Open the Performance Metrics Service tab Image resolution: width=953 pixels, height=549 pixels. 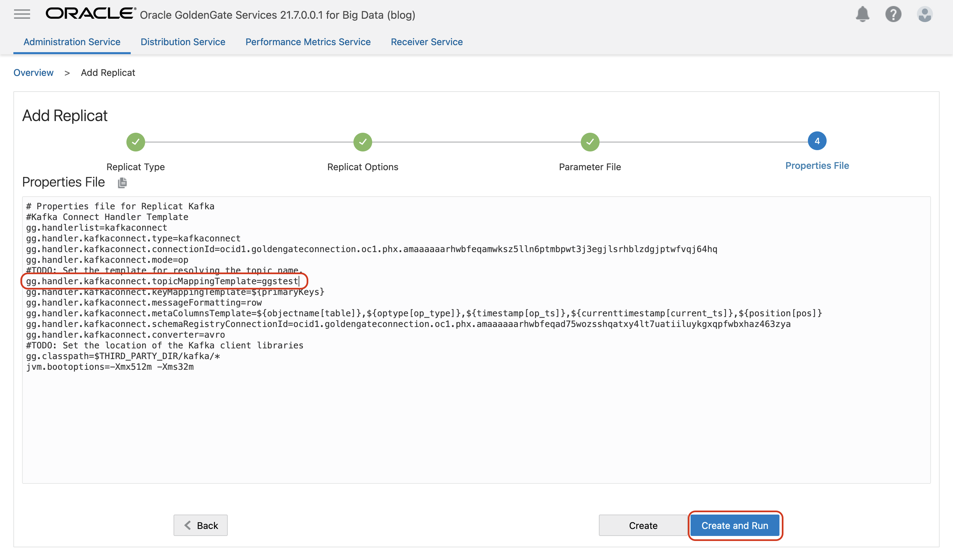[308, 42]
